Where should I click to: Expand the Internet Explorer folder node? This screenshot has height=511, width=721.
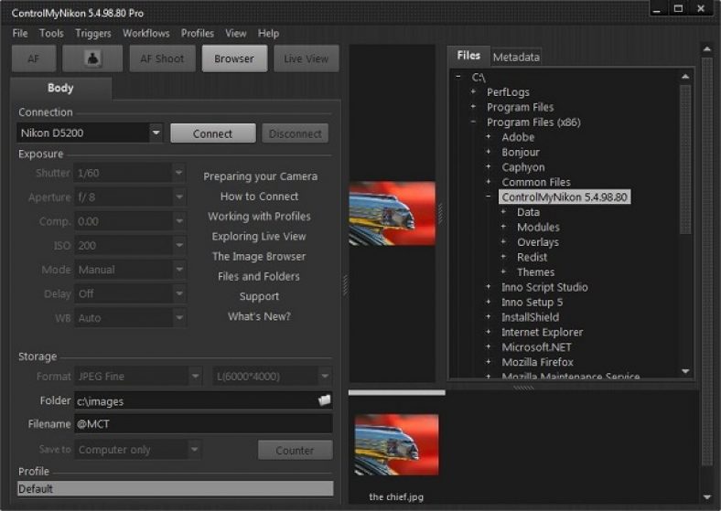coord(489,333)
